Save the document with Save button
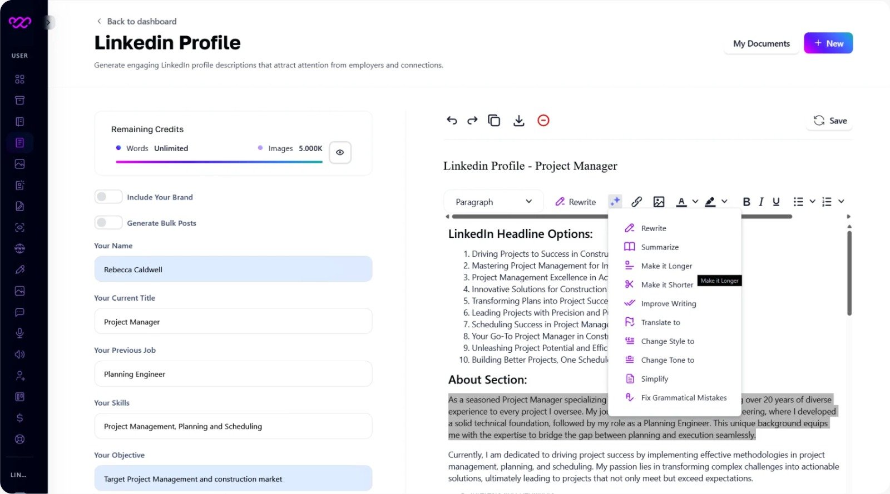The height and width of the screenshot is (494, 890). (830, 121)
